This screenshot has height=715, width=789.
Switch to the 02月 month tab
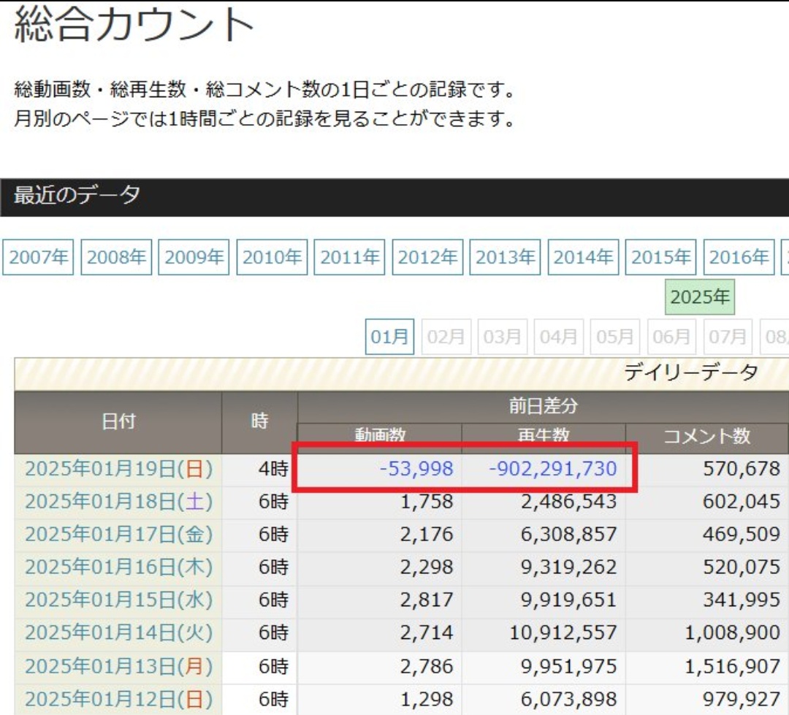tap(446, 336)
